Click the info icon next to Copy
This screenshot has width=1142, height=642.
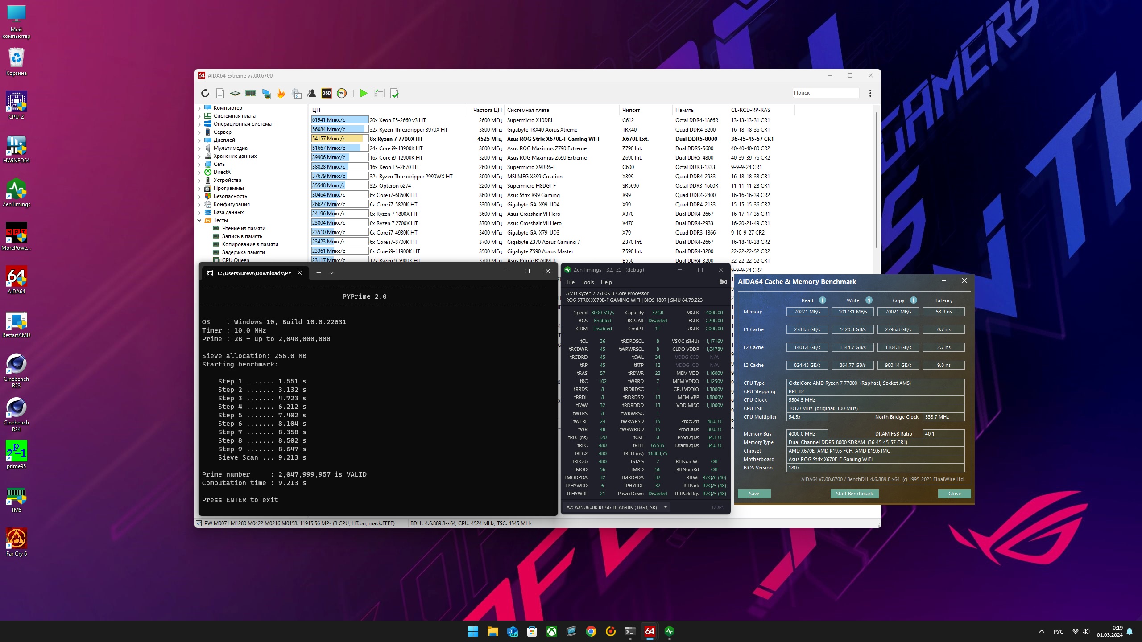click(914, 300)
